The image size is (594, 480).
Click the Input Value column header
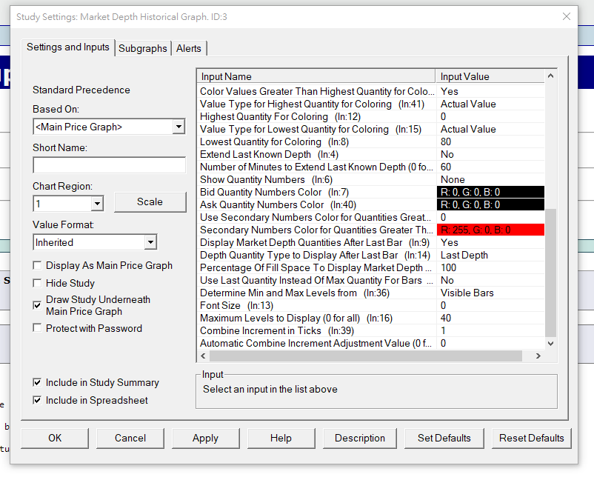[490, 76]
